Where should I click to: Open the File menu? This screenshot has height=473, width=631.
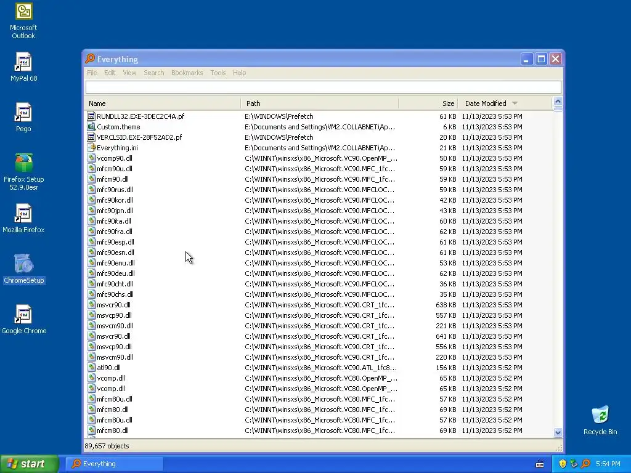pyautogui.click(x=92, y=73)
